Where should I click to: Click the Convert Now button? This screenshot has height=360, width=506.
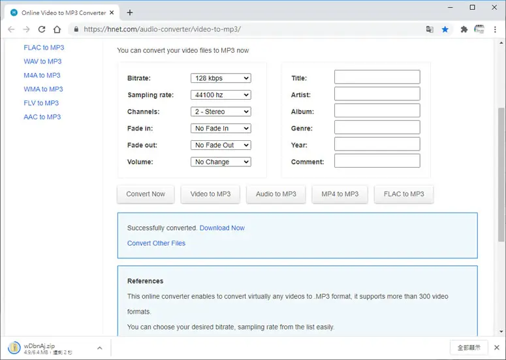tap(146, 194)
